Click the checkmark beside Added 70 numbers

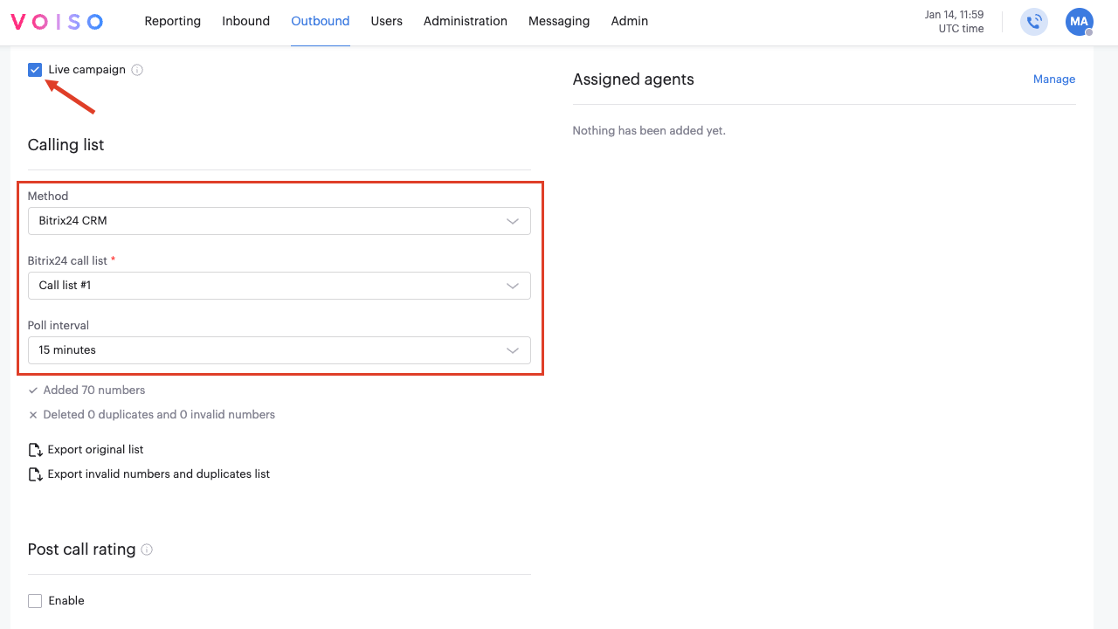[33, 391]
